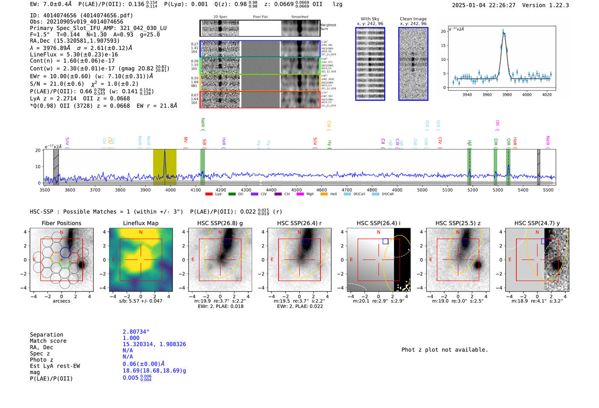Image resolution: width=599 pixels, height=408 pixels.
Task: Click the OII green legend swatch
Action: pos(232,194)
